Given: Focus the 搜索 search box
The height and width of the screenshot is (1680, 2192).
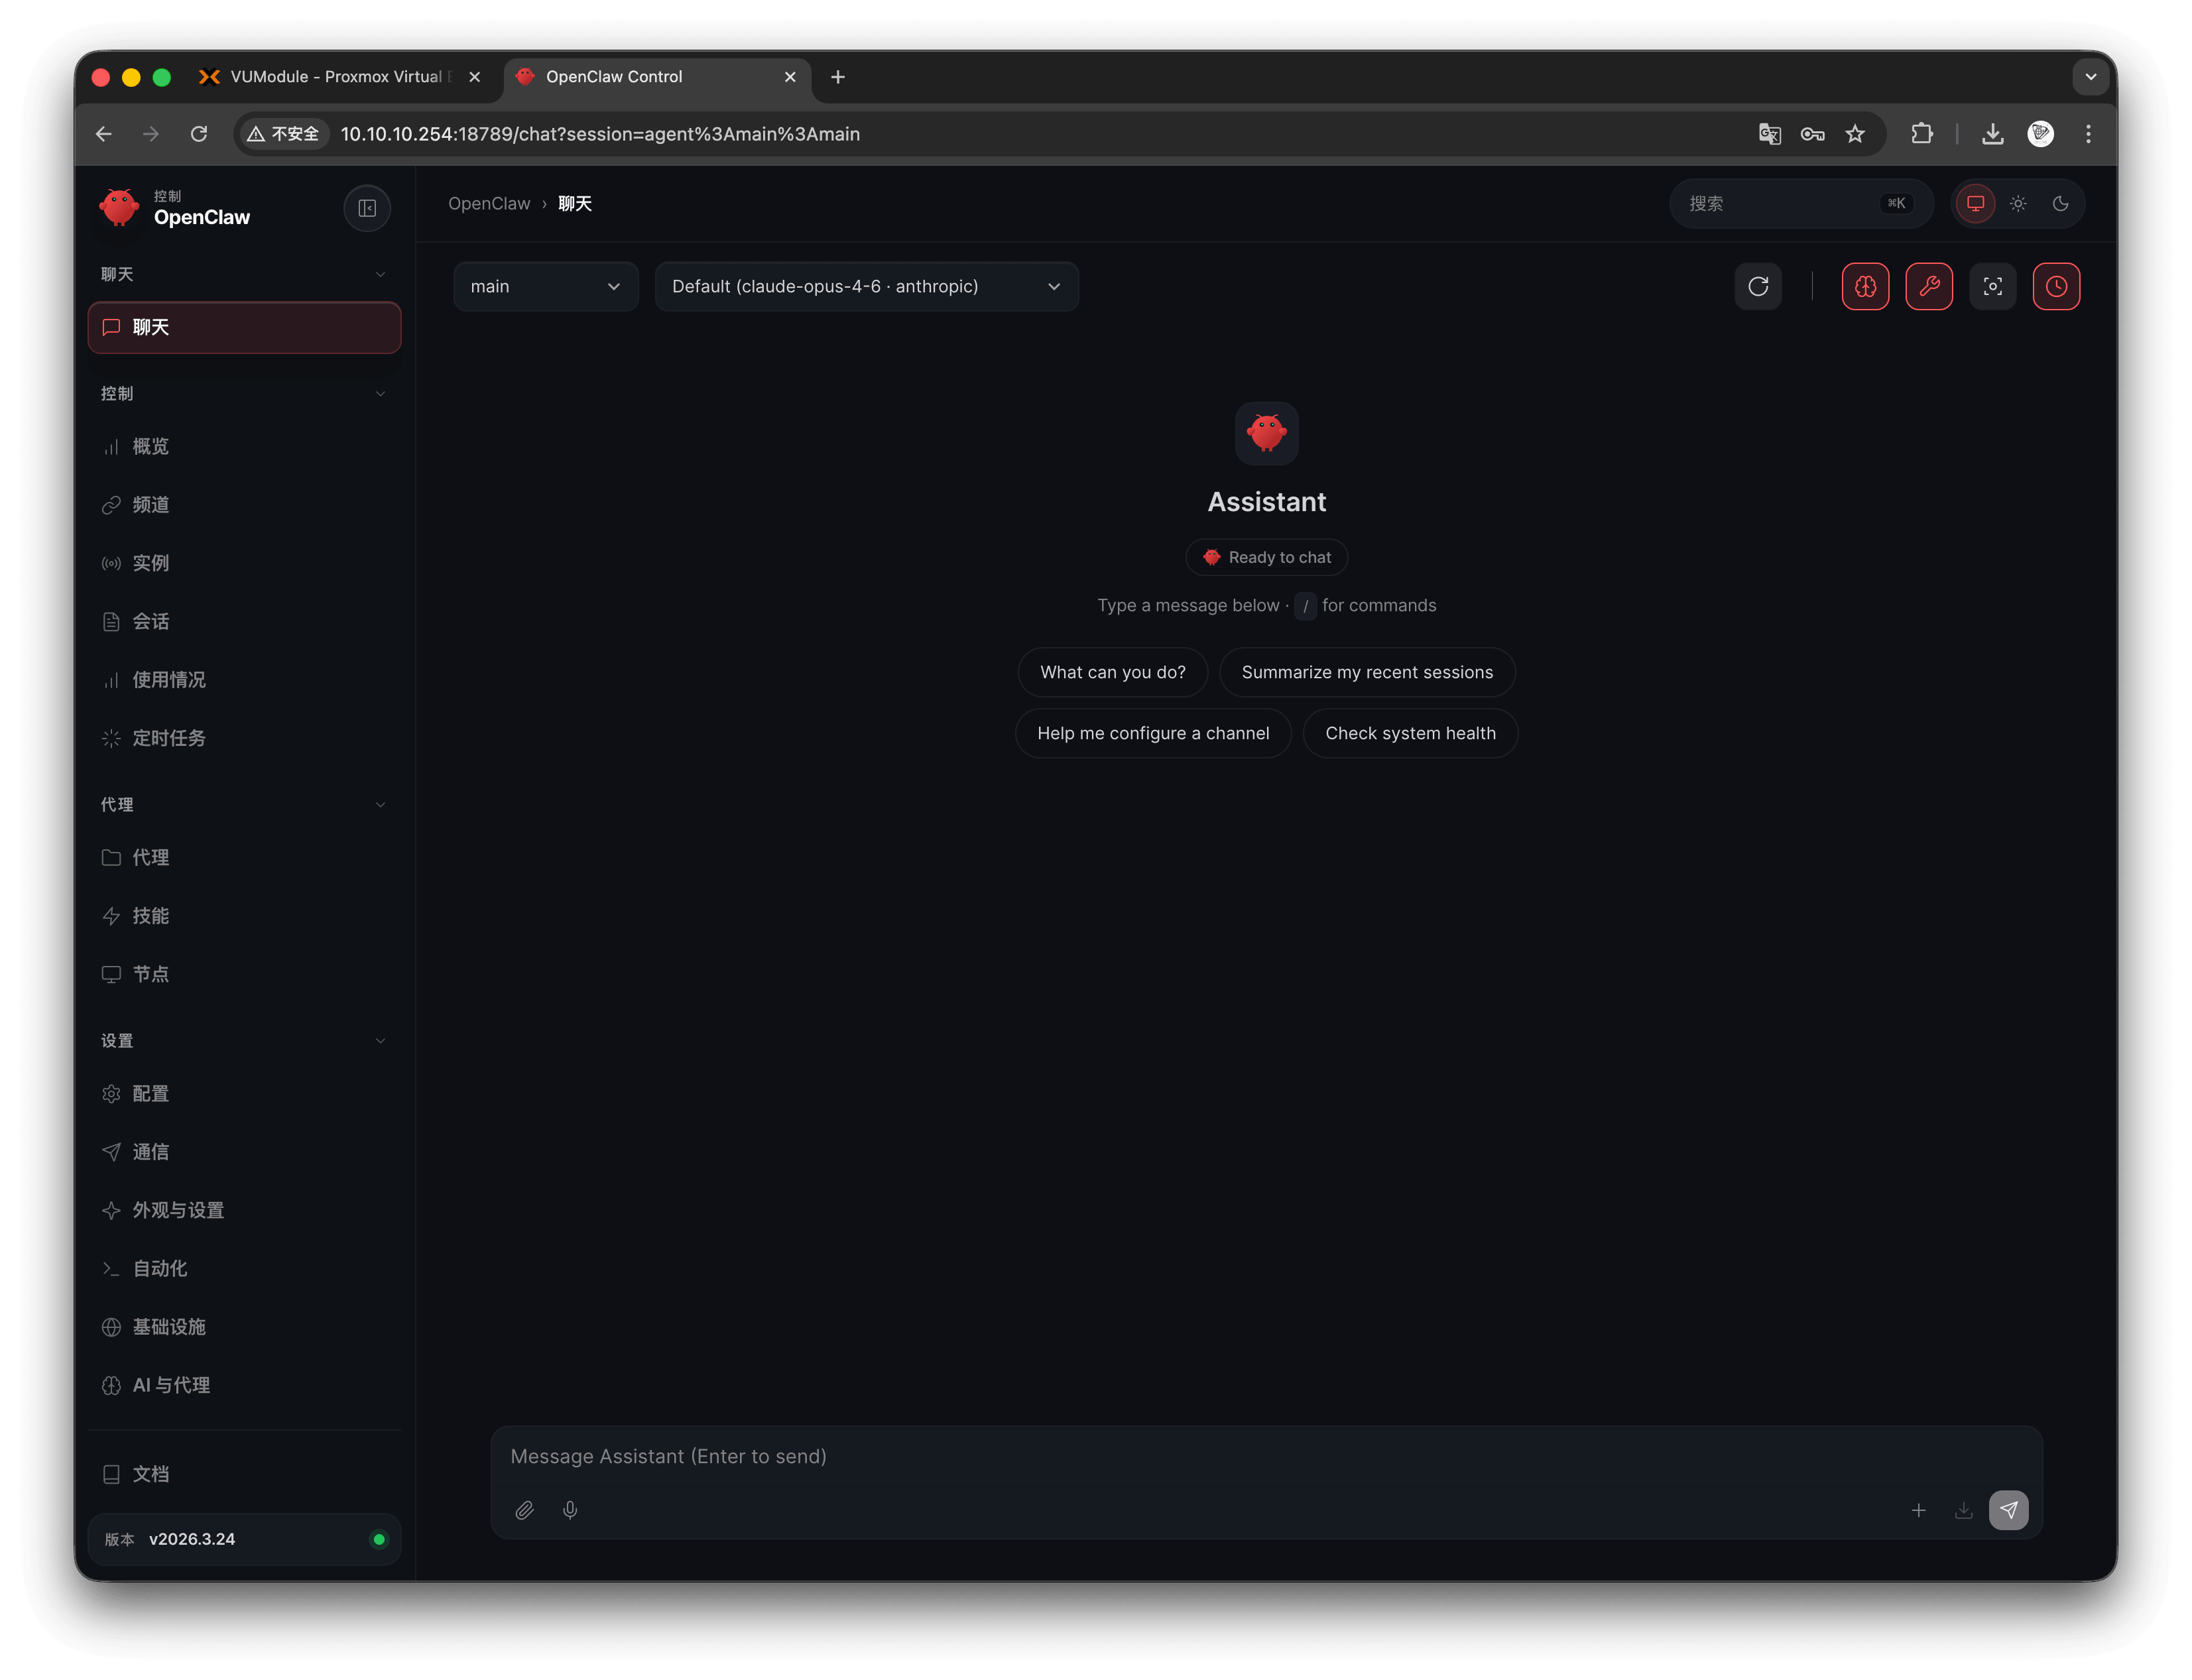Looking at the screenshot, I should [1800, 204].
